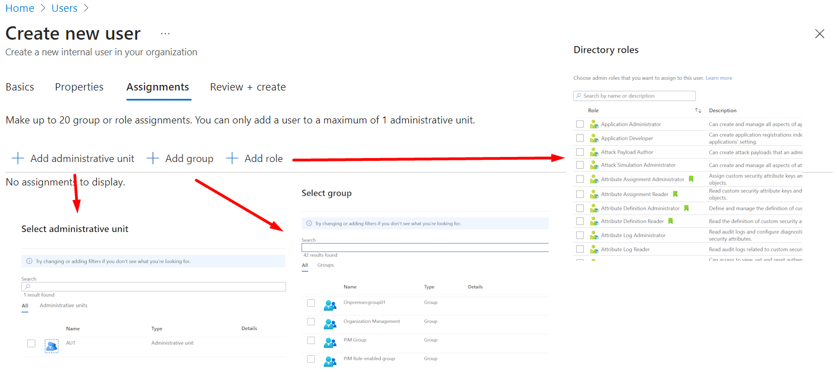Check the AU1 administrative unit checkbox
This screenshot has width=837, height=372.
pyautogui.click(x=31, y=344)
